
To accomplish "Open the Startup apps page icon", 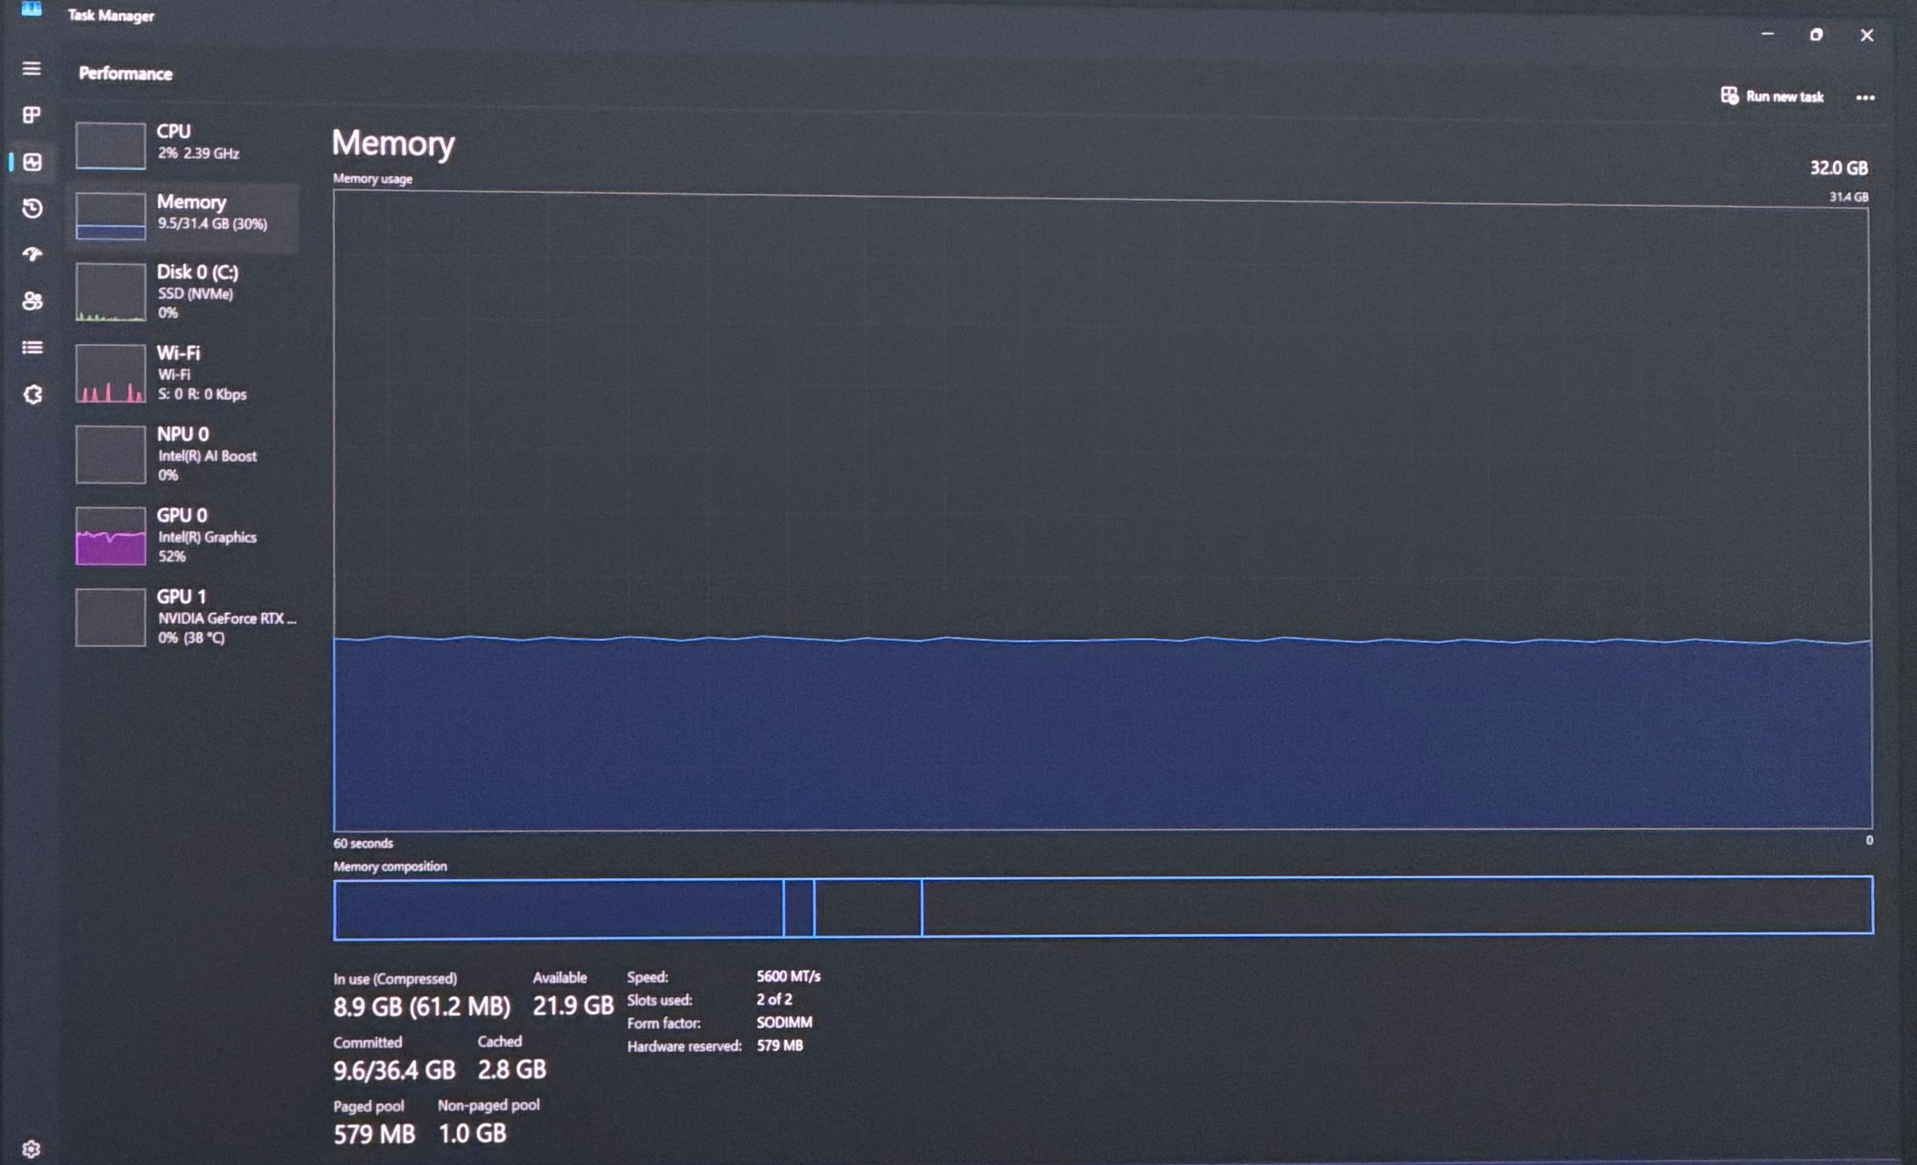I will pos(32,254).
